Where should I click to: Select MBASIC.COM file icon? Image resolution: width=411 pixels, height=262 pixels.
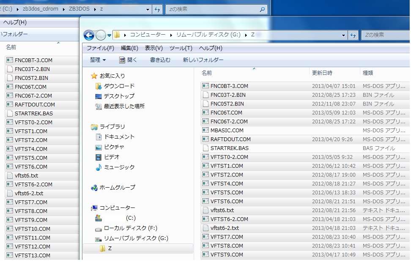pyautogui.click(x=205, y=130)
